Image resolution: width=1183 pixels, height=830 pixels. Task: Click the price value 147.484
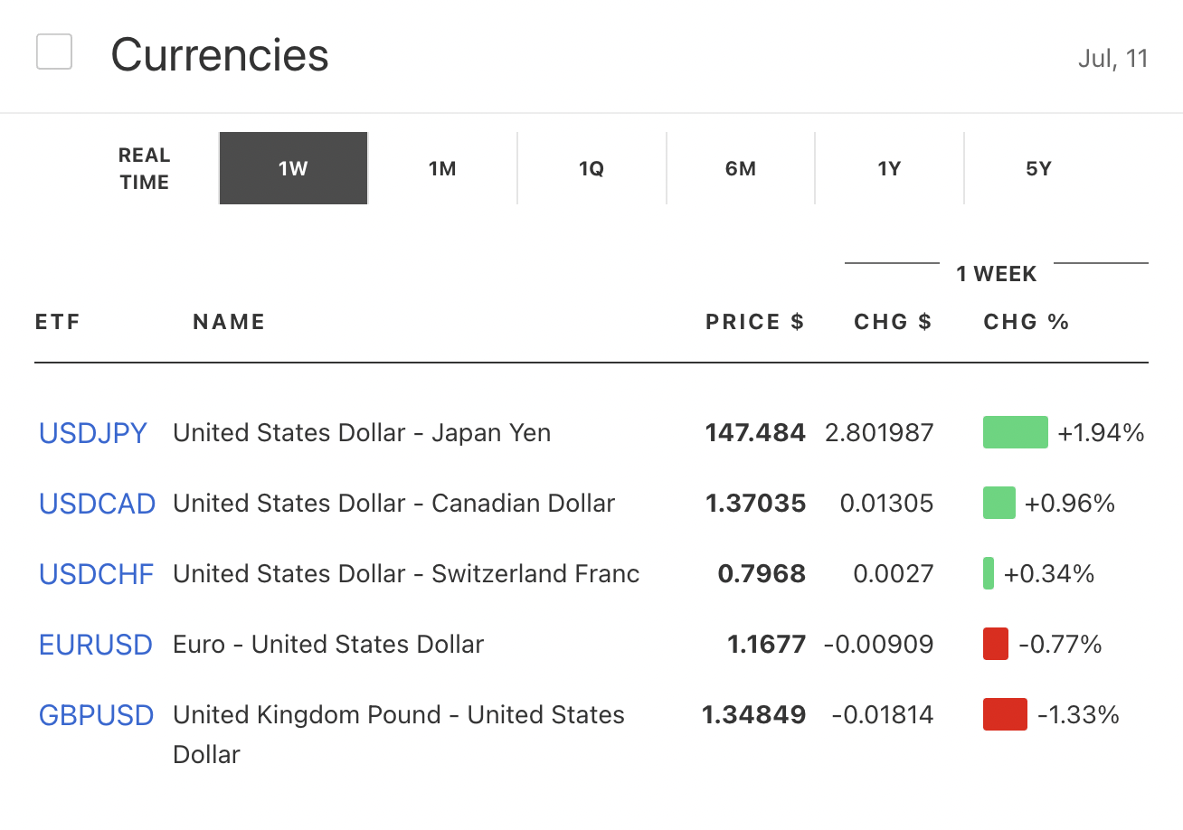click(755, 433)
